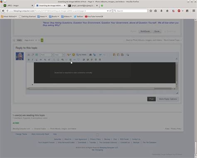197x158 pixels.
Task: Toggle Underline formatting in reply editor
Action: tap(37, 60)
